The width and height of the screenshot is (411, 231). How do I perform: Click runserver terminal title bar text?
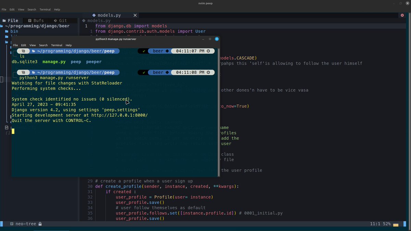coord(116,39)
